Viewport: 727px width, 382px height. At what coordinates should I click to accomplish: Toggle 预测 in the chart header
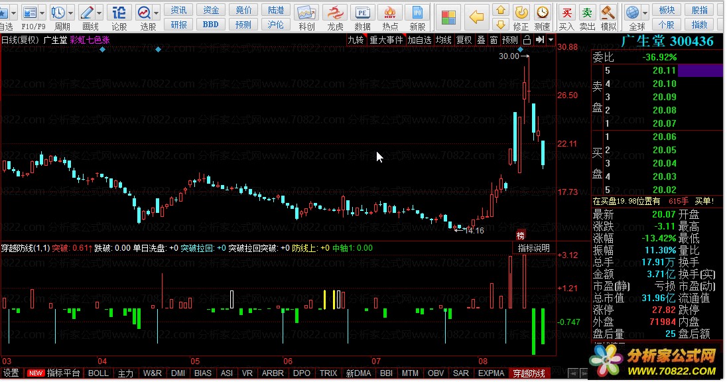point(510,40)
